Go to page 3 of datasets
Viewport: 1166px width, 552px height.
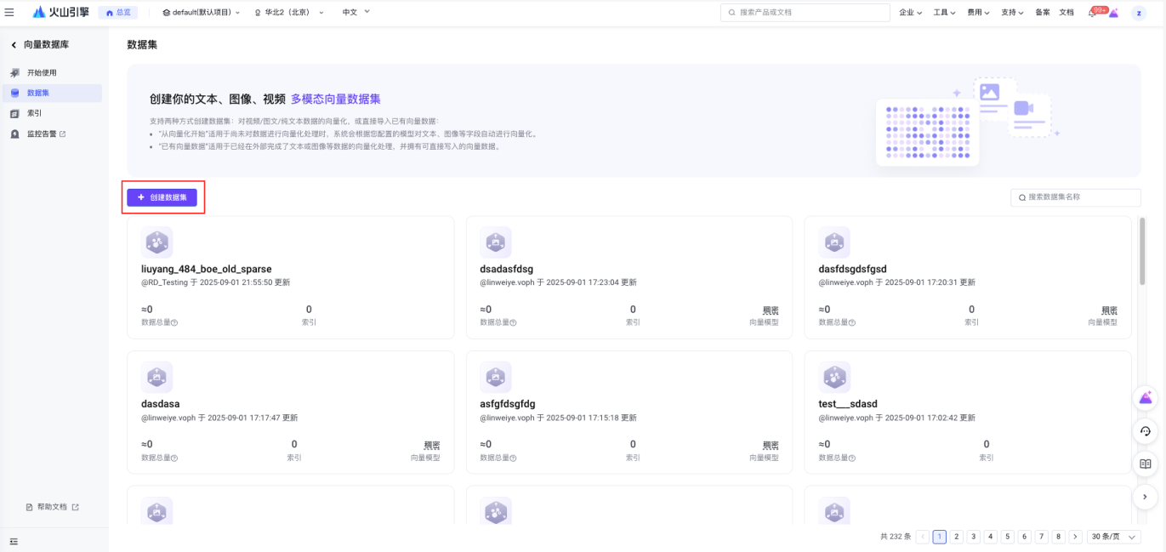pos(974,537)
